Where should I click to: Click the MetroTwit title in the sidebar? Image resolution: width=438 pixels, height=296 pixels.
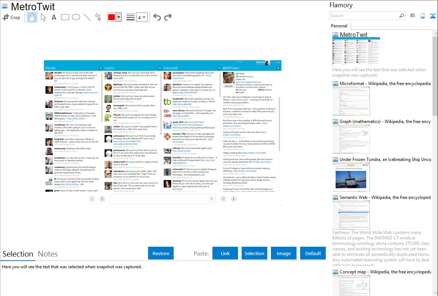coord(354,35)
